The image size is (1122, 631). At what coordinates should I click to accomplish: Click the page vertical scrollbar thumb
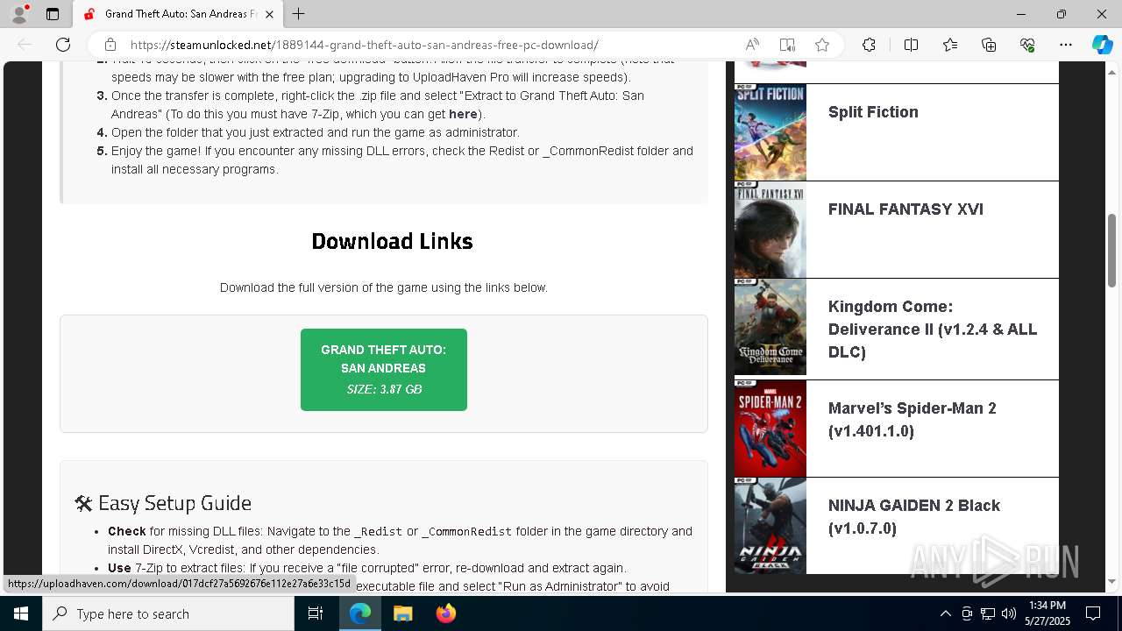point(1111,251)
